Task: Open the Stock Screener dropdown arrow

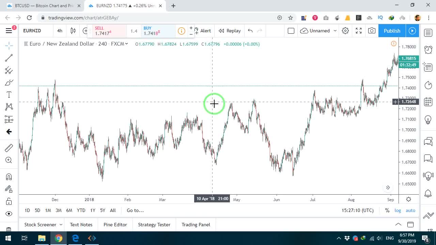Action: 61,225
